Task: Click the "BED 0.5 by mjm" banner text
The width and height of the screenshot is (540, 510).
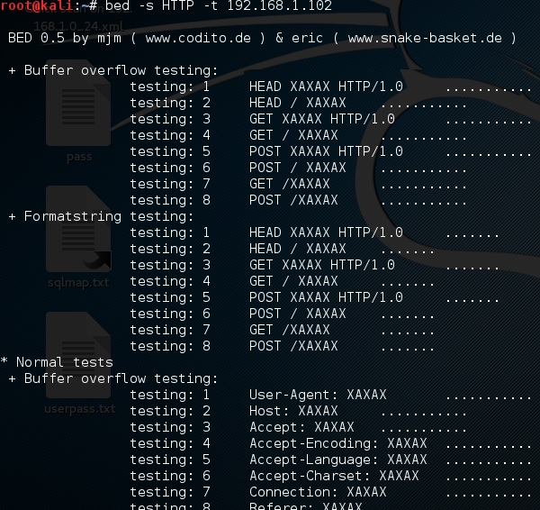Action: [63, 38]
